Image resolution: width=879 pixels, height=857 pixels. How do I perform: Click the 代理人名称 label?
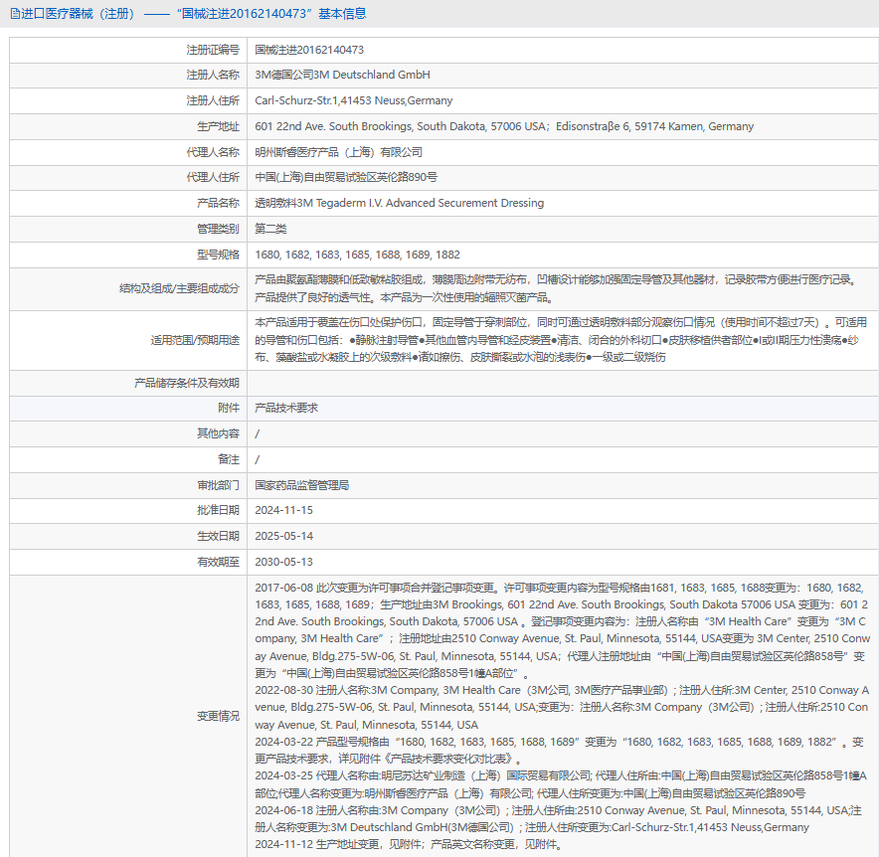point(213,152)
